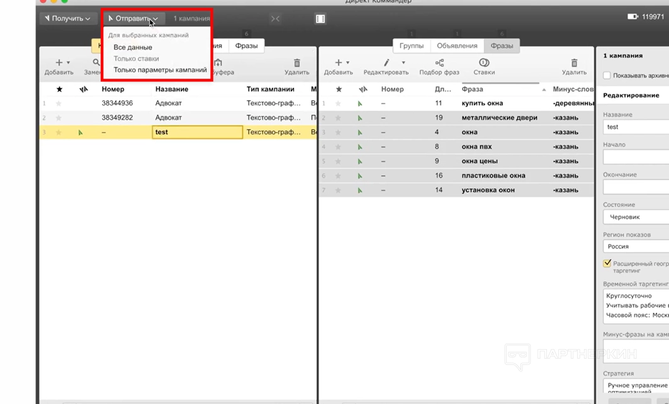Open the left panel Фразы tab
Screen dimensions: 669x404
[x=246, y=46]
